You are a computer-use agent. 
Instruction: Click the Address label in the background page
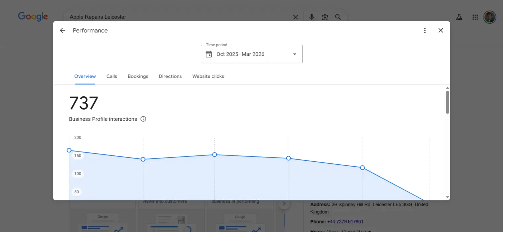point(320,205)
